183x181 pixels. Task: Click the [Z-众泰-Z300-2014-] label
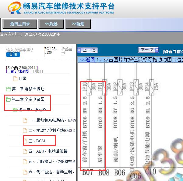(22, 68)
